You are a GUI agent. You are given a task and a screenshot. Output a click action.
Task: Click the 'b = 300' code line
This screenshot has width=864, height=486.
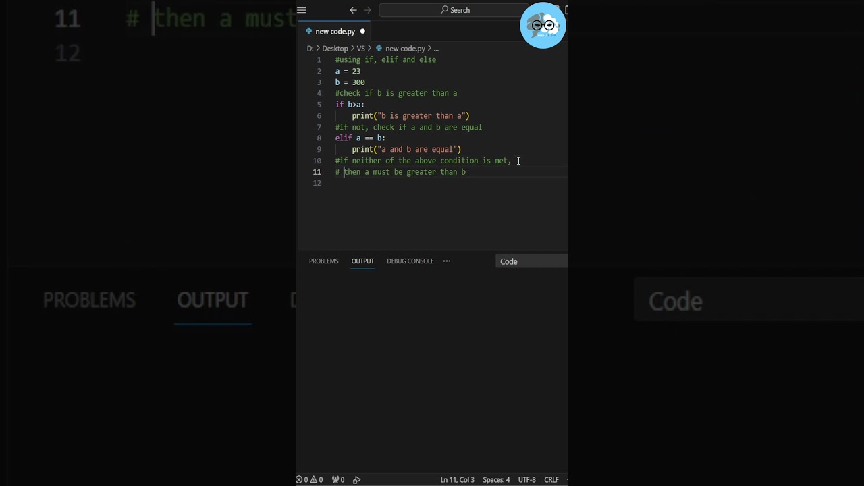tap(350, 82)
